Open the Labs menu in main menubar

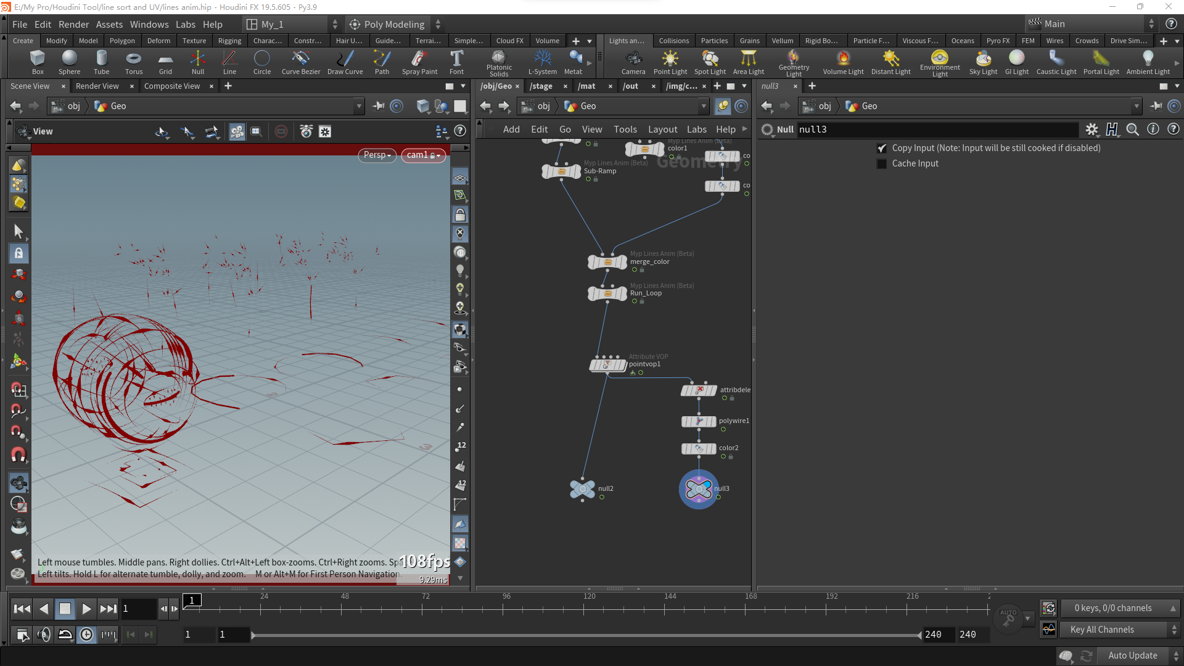click(x=186, y=24)
